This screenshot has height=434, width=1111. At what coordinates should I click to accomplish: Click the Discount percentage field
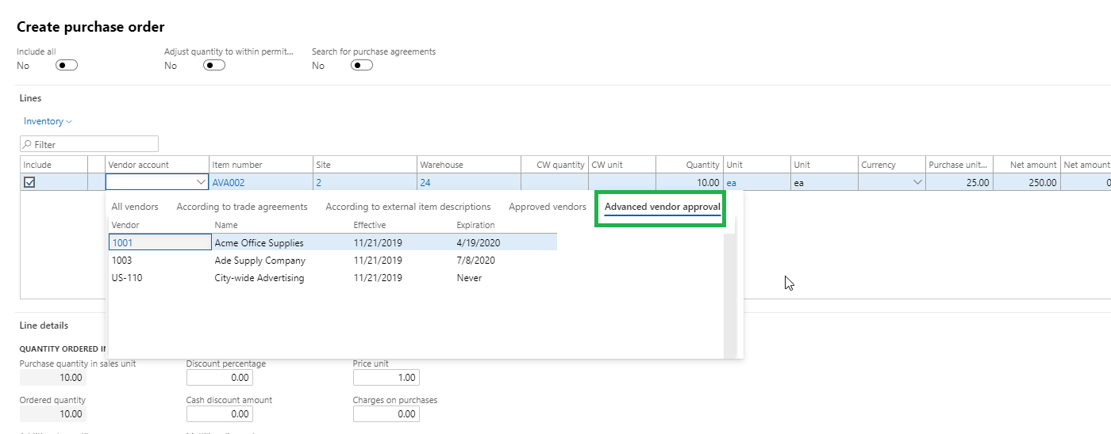pos(220,378)
